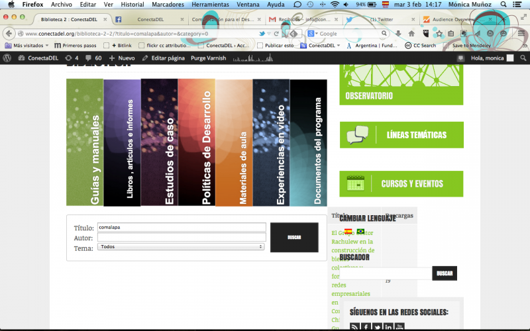Click the sidebar Buscador text field
530x331 pixels.
coord(386,273)
